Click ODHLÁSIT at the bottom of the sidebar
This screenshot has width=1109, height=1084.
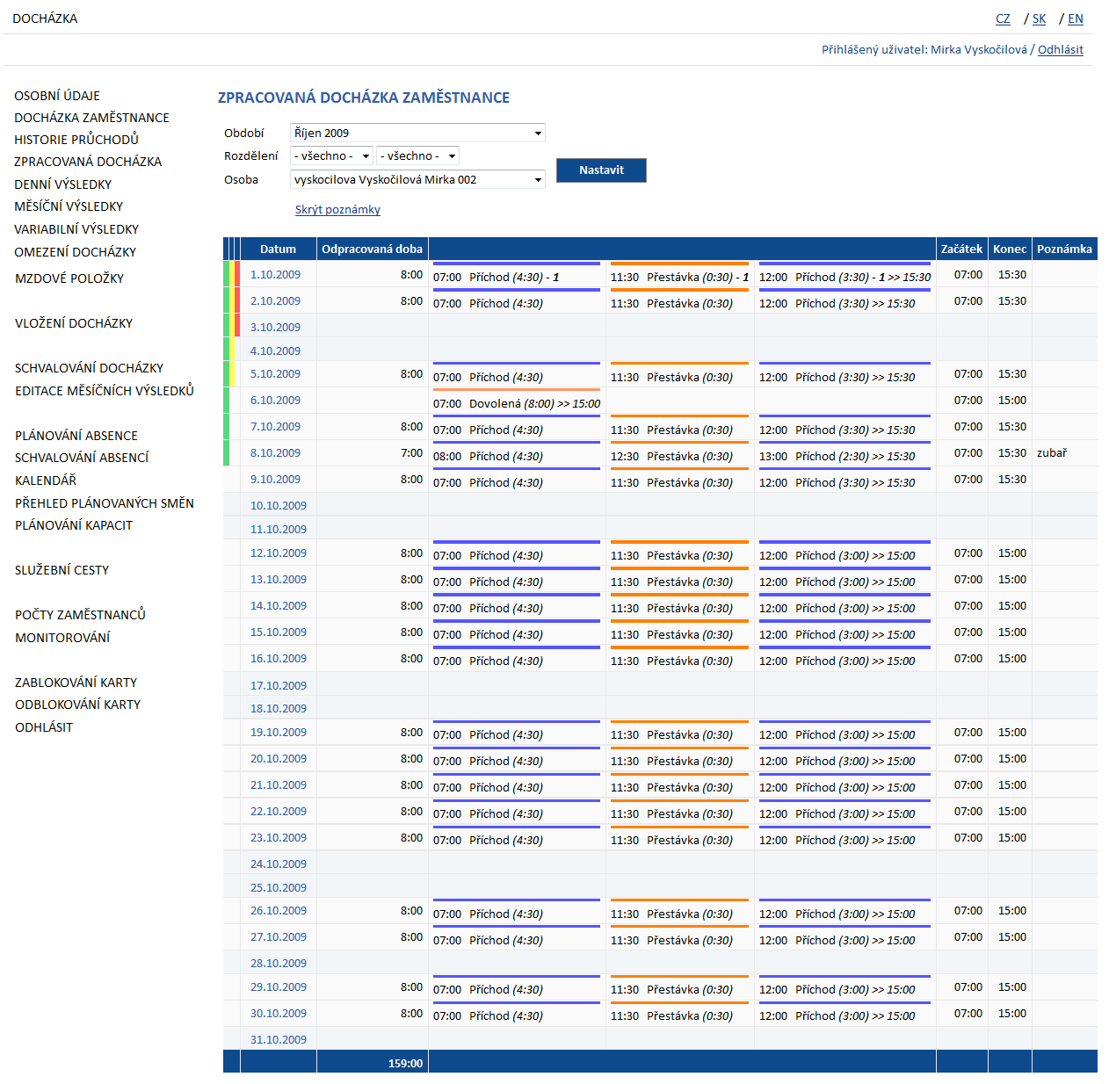coord(44,727)
